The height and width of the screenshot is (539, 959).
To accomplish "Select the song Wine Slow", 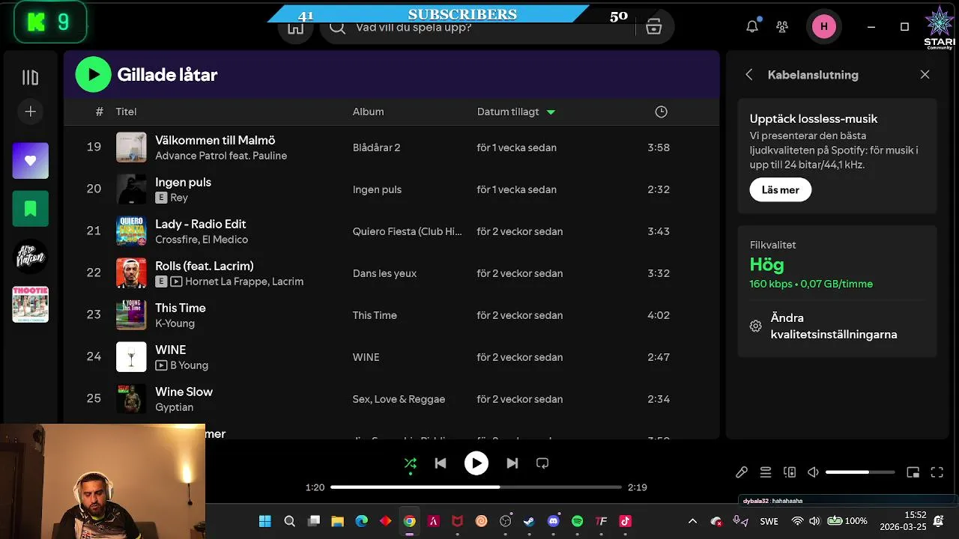I will 184,392.
